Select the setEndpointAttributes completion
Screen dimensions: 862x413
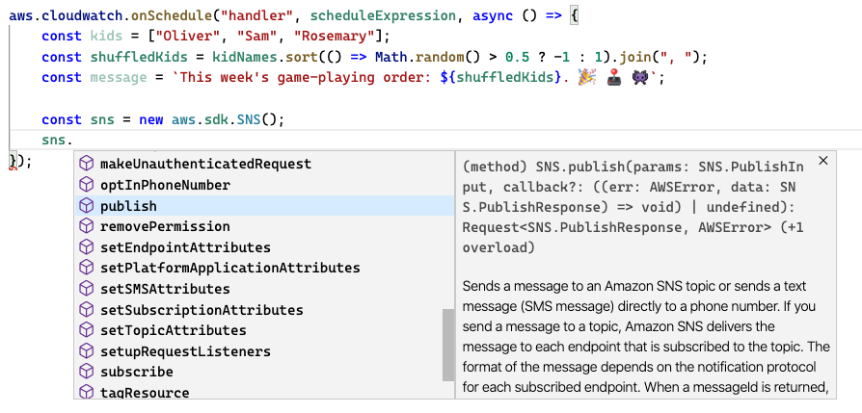(x=264, y=247)
